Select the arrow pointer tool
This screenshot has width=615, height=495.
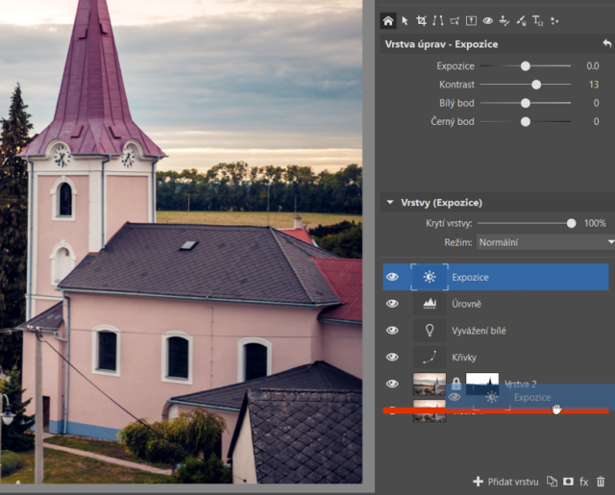tap(405, 20)
